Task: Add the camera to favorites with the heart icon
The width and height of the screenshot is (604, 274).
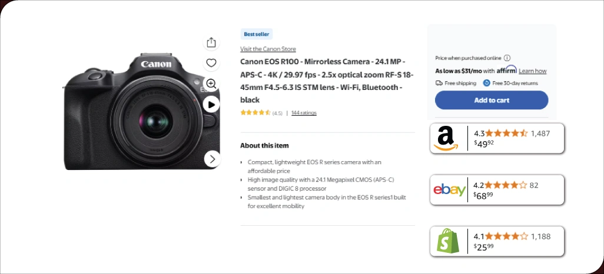Action: (211, 63)
